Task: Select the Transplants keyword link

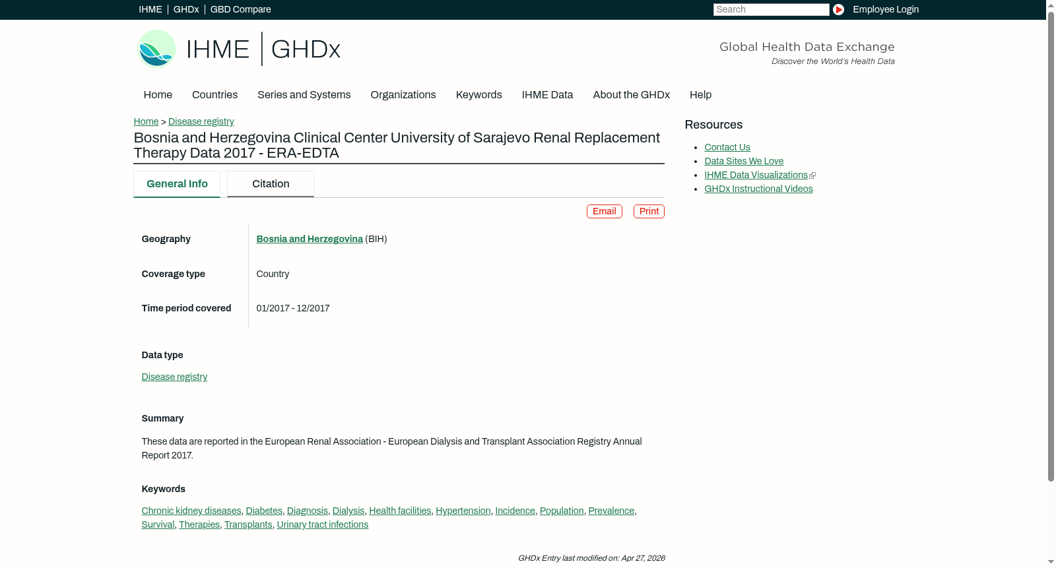Action: [x=248, y=525]
